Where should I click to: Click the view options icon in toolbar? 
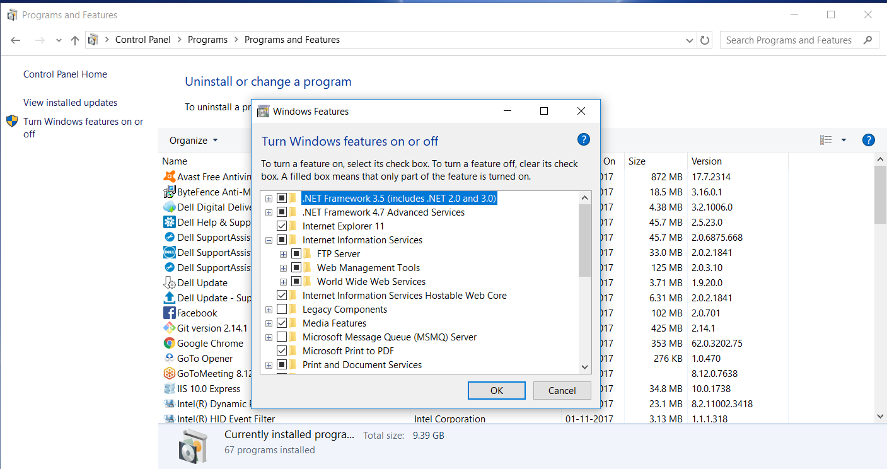(826, 140)
